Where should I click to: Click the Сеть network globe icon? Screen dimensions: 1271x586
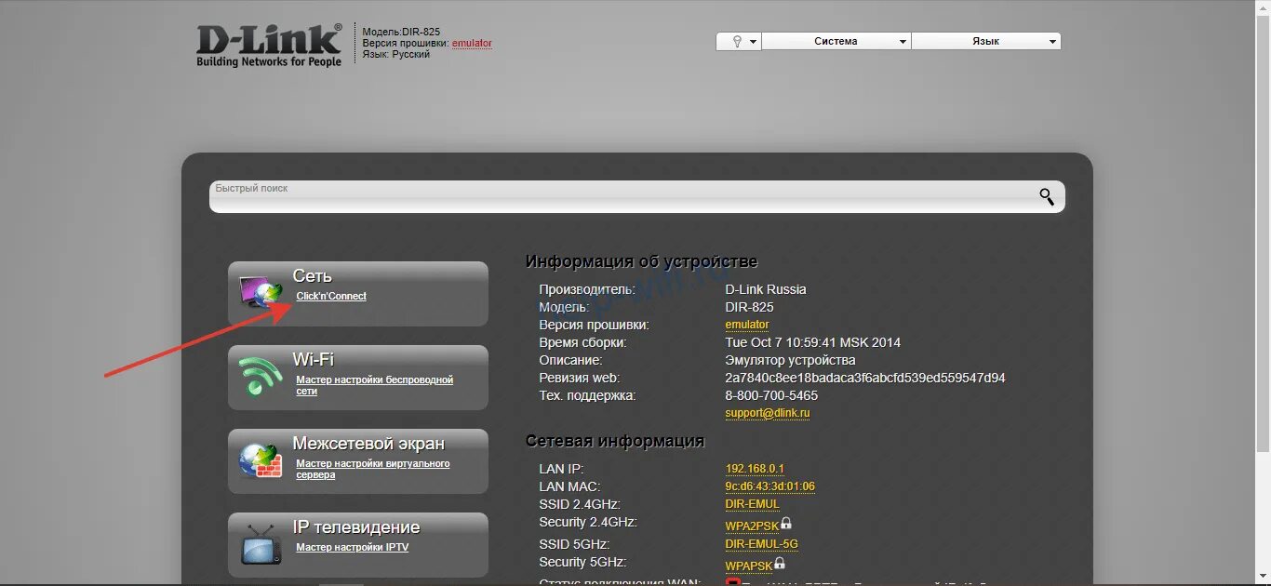(261, 293)
